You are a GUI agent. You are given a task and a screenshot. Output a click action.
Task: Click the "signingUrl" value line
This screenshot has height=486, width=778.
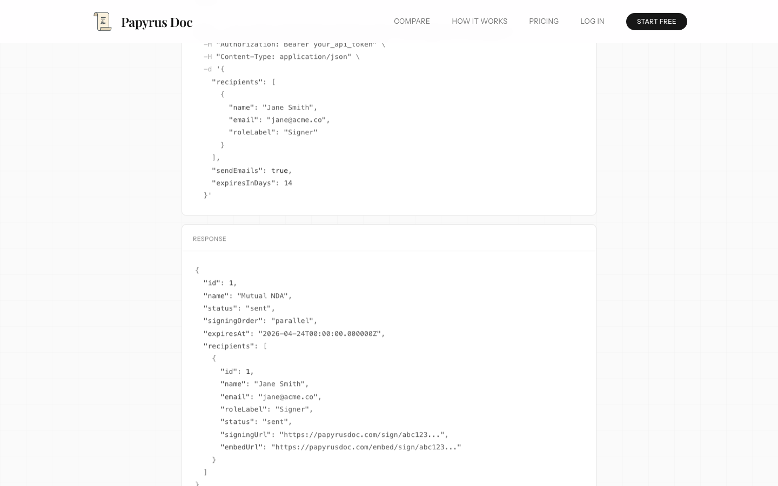tap(334, 435)
